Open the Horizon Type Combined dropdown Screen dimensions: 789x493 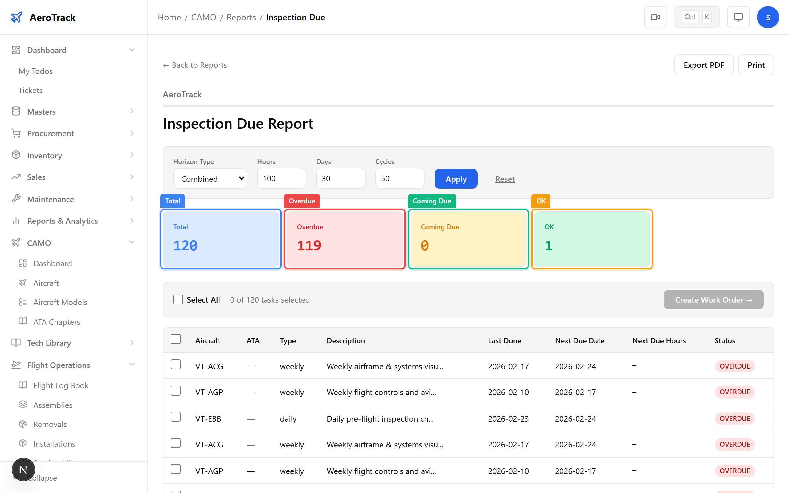tap(210, 178)
